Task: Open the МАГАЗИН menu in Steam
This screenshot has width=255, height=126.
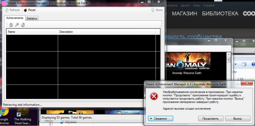Action: coord(185,14)
